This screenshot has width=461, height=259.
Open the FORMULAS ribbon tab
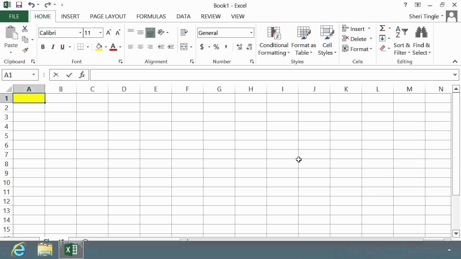[x=151, y=16]
